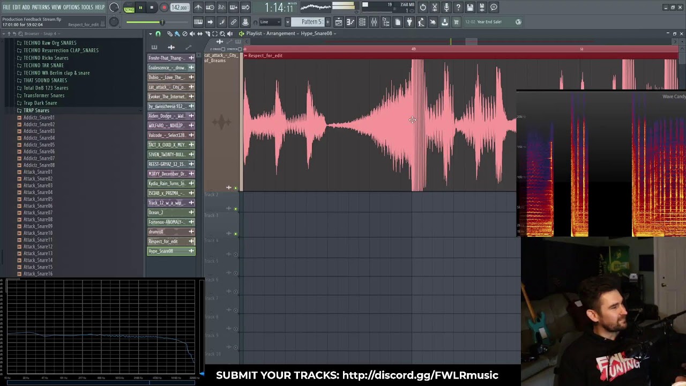Open the piano roll view
Viewport: 686px width, 386px height.
point(351,22)
